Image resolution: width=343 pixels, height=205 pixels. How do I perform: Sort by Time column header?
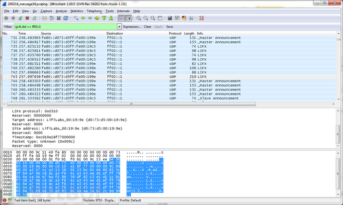click(x=22, y=33)
